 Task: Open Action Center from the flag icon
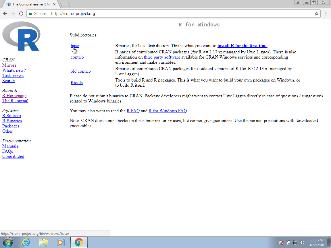coord(281,242)
